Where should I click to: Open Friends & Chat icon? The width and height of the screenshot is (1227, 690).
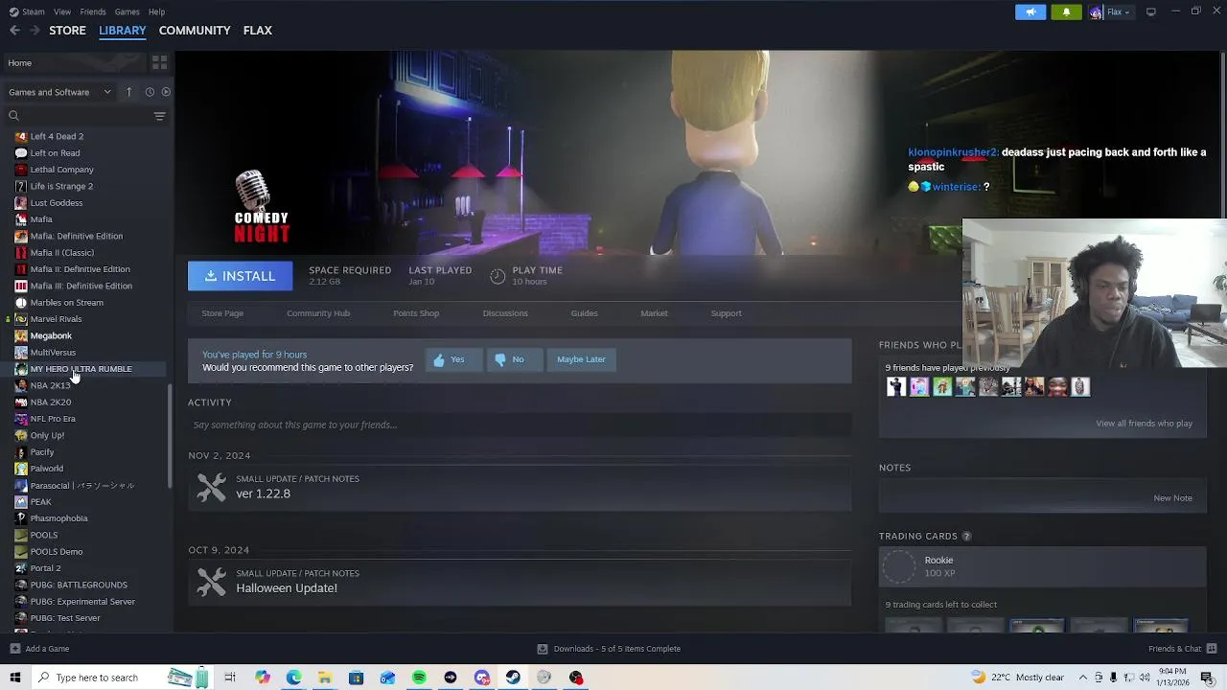pos(1211,649)
